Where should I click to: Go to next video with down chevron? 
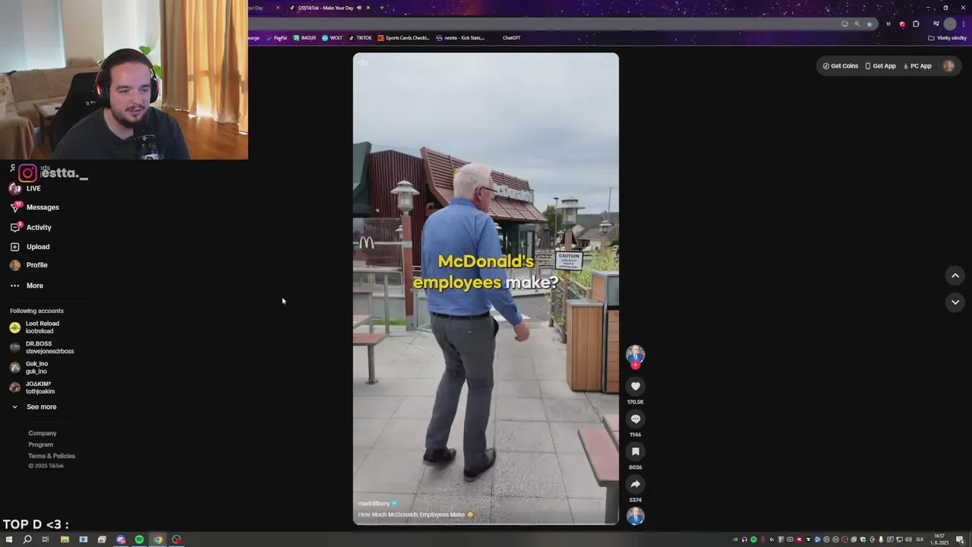tap(955, 302)
